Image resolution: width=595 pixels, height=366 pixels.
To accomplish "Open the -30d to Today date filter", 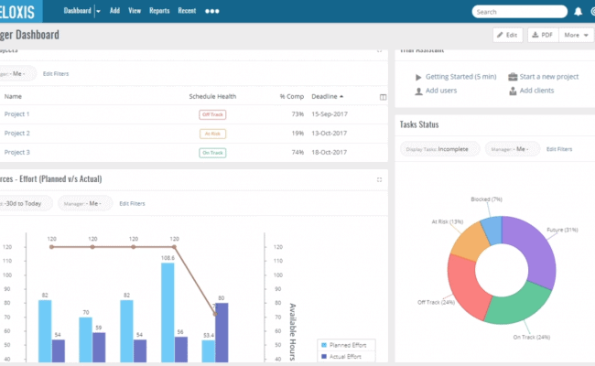I will point(25,203).
